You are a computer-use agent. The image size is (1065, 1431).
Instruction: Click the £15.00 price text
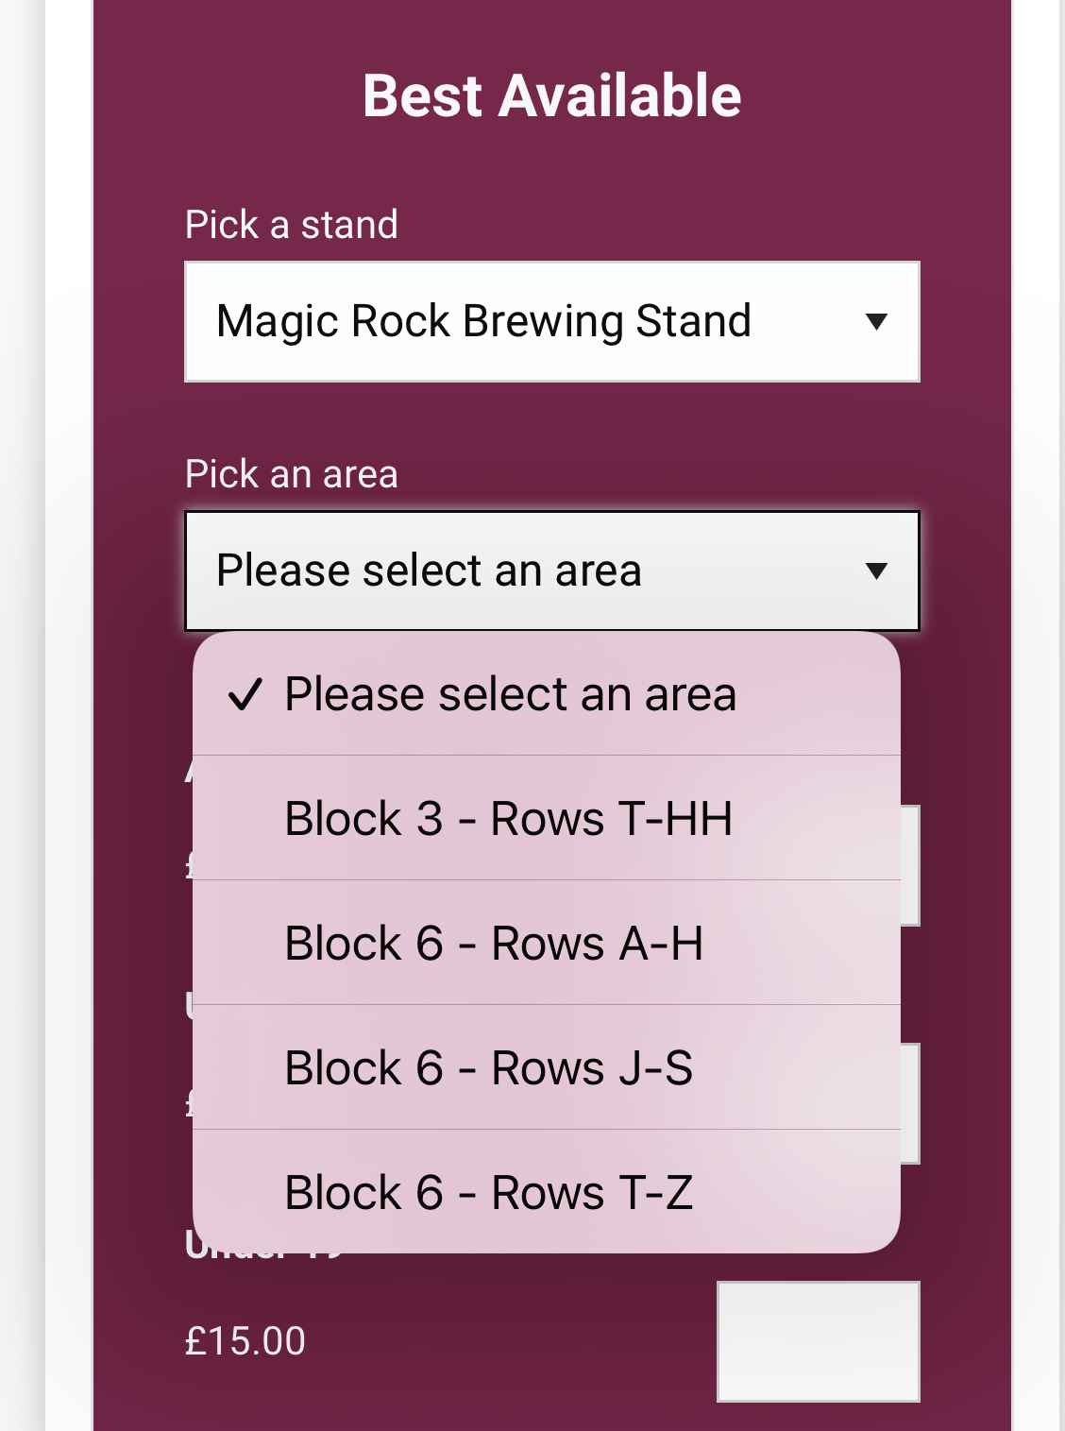[x=245, y=1341]
